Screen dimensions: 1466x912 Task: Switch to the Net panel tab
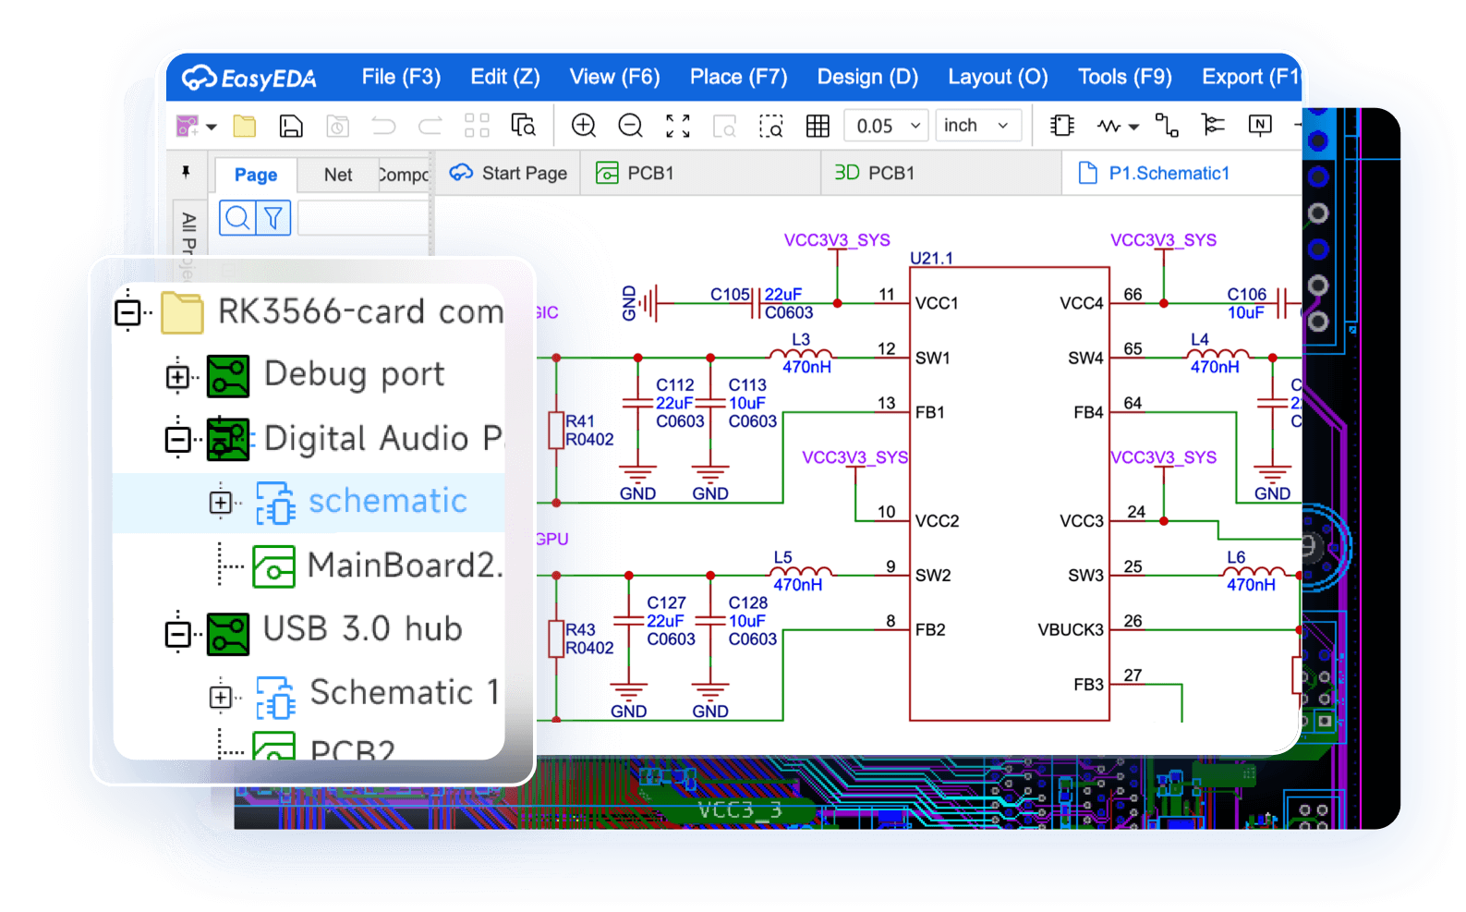point(337,175)
